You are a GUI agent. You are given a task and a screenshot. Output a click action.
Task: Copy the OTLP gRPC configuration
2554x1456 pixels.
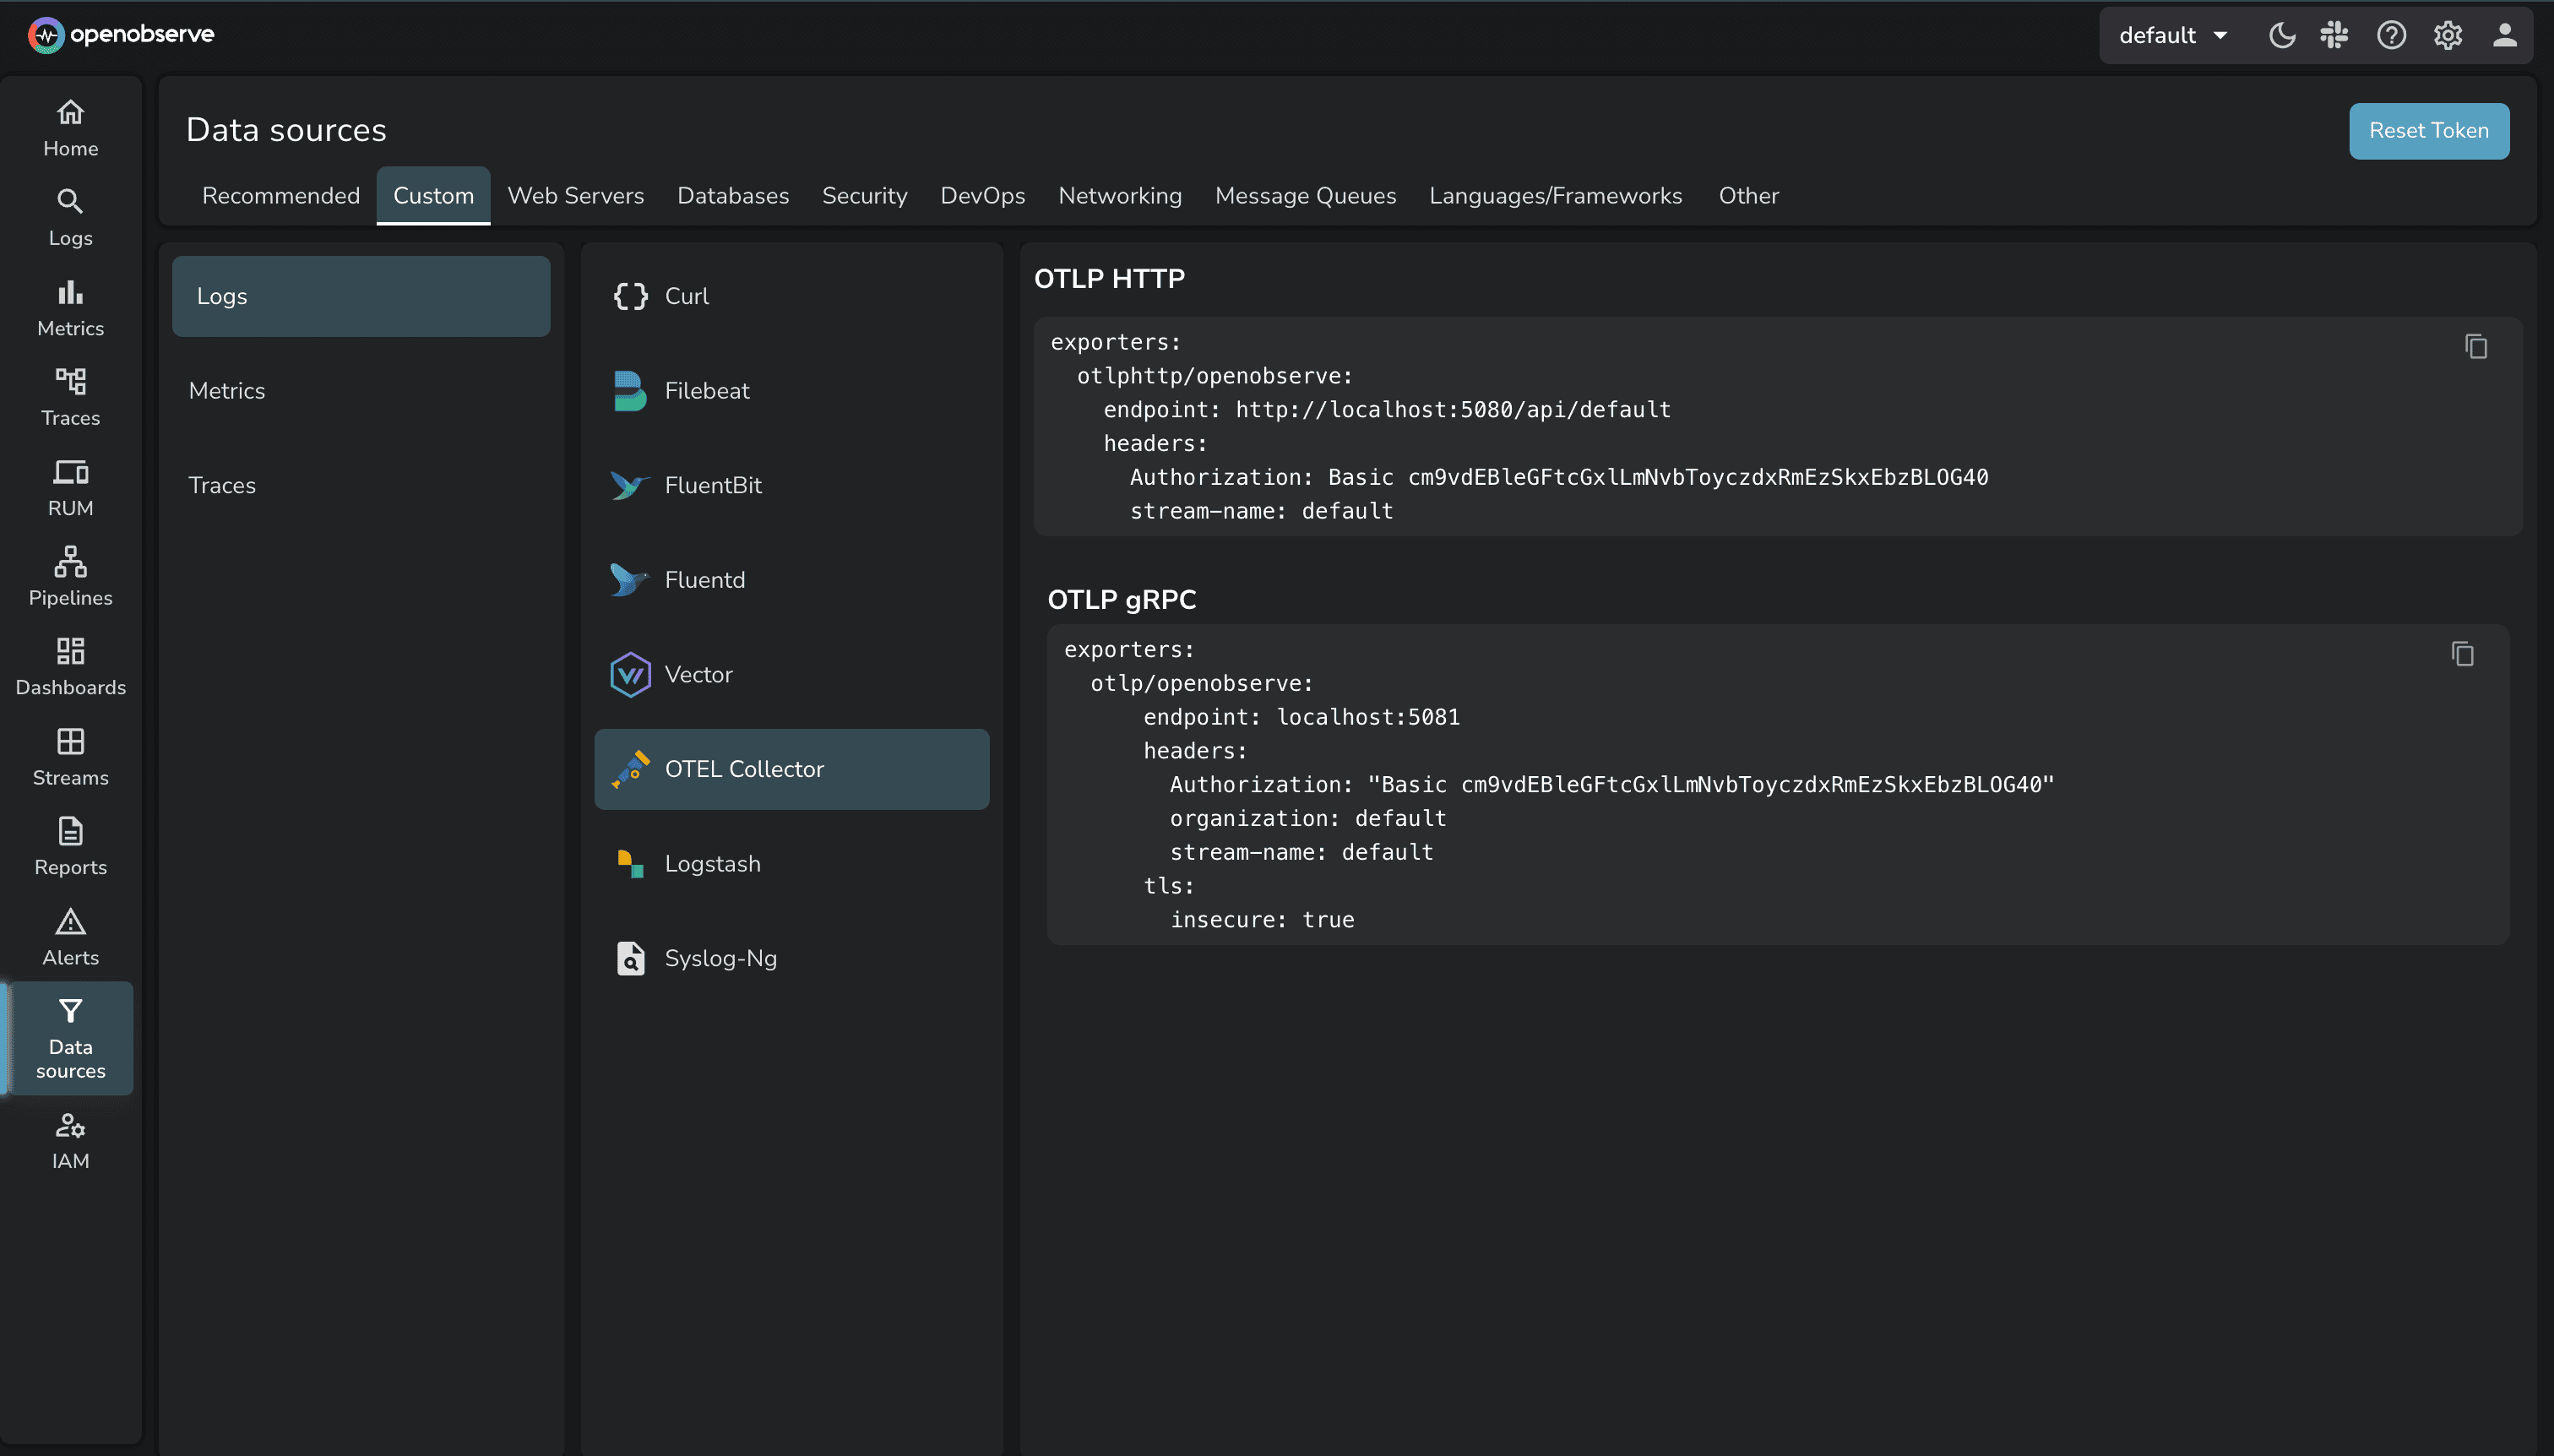2464,654
